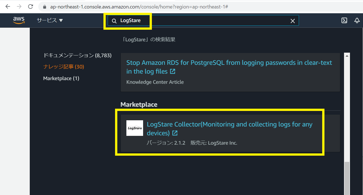Click the external link icon beside the RDS article
363x195 pixels.
coord(173,72)
